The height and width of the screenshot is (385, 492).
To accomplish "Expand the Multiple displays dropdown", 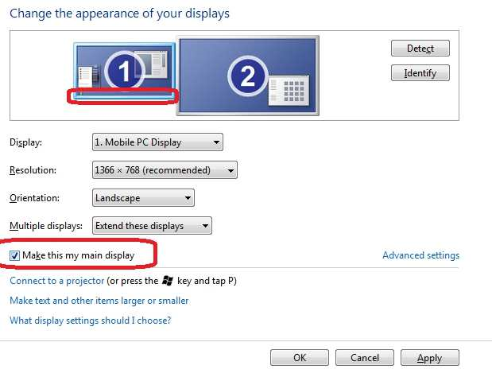I will (152, 226).
